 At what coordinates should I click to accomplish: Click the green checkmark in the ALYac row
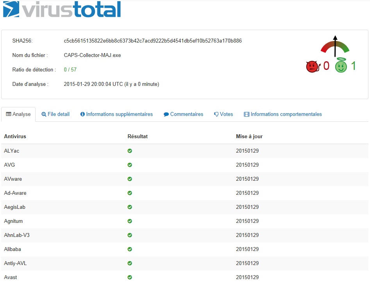[x=130, y=151]
